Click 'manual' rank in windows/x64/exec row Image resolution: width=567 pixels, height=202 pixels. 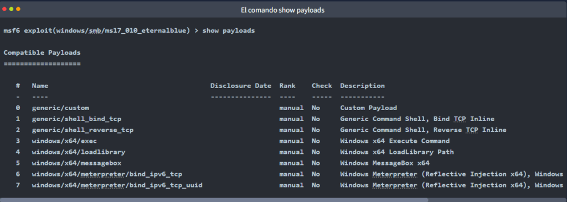coord(291,141)
